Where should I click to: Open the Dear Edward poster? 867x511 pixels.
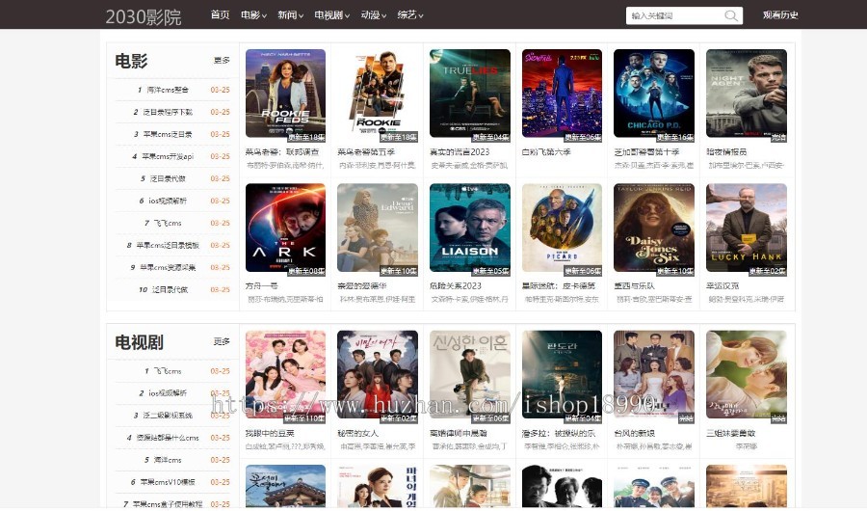pyautogui.click(x=378, y=229)
